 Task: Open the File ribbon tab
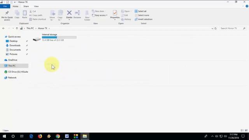(x=5, y=6)
